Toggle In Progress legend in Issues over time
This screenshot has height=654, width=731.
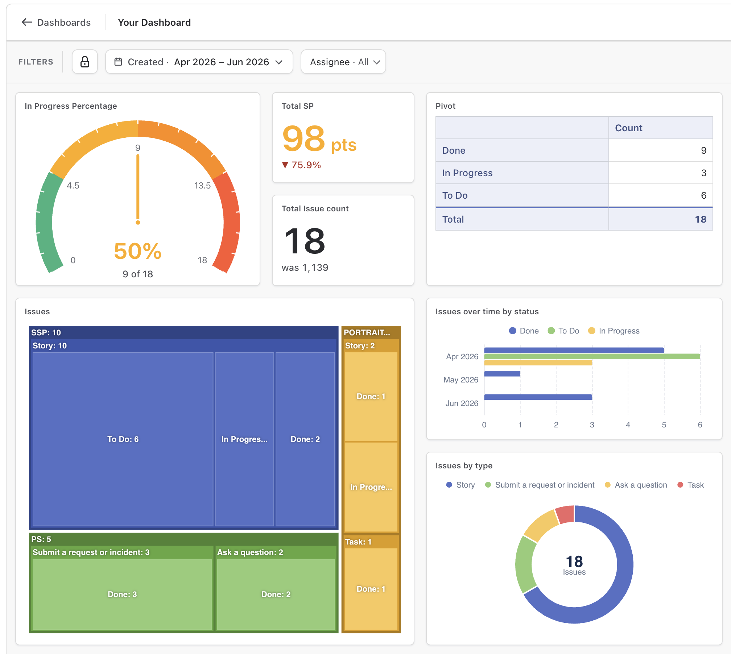pyautogui.click(x=614, y=331)
